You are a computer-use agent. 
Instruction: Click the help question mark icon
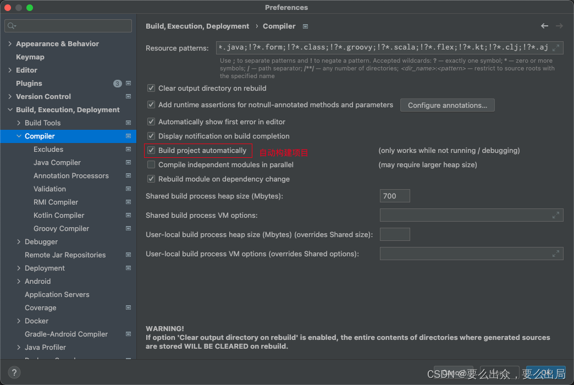tap(15, 372)
